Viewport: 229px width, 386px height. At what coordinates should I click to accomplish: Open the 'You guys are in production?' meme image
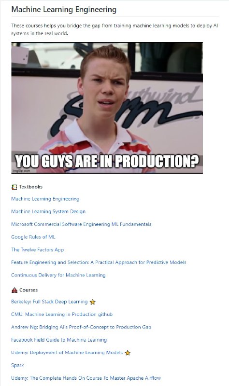[107, 108]
